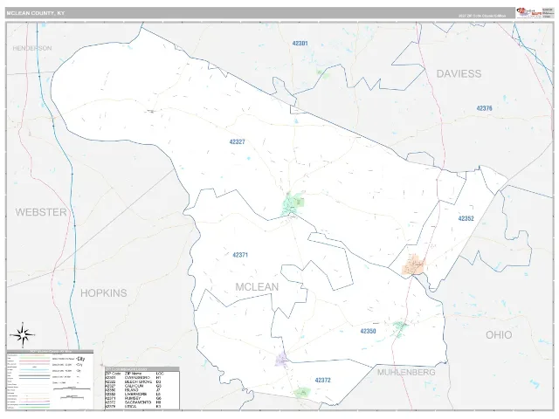
Task: Click the green city area near 42350
Action: (x=400, y=328)
